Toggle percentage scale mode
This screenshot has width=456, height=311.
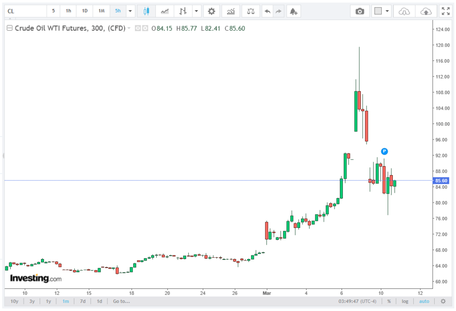389,301
